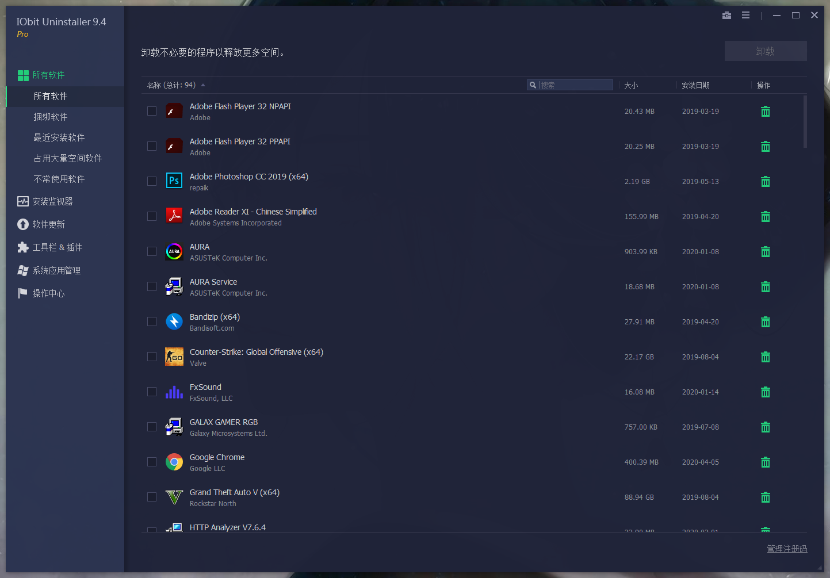
Task: Click the Google Chrome program icon
Action: click(x=174, y=462)
